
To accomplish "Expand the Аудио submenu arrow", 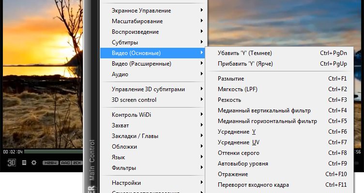I will (x=201, y=74).
